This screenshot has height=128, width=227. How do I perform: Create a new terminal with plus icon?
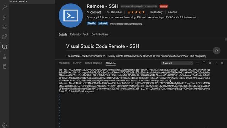pyautogui.click(x=198, y=63)
